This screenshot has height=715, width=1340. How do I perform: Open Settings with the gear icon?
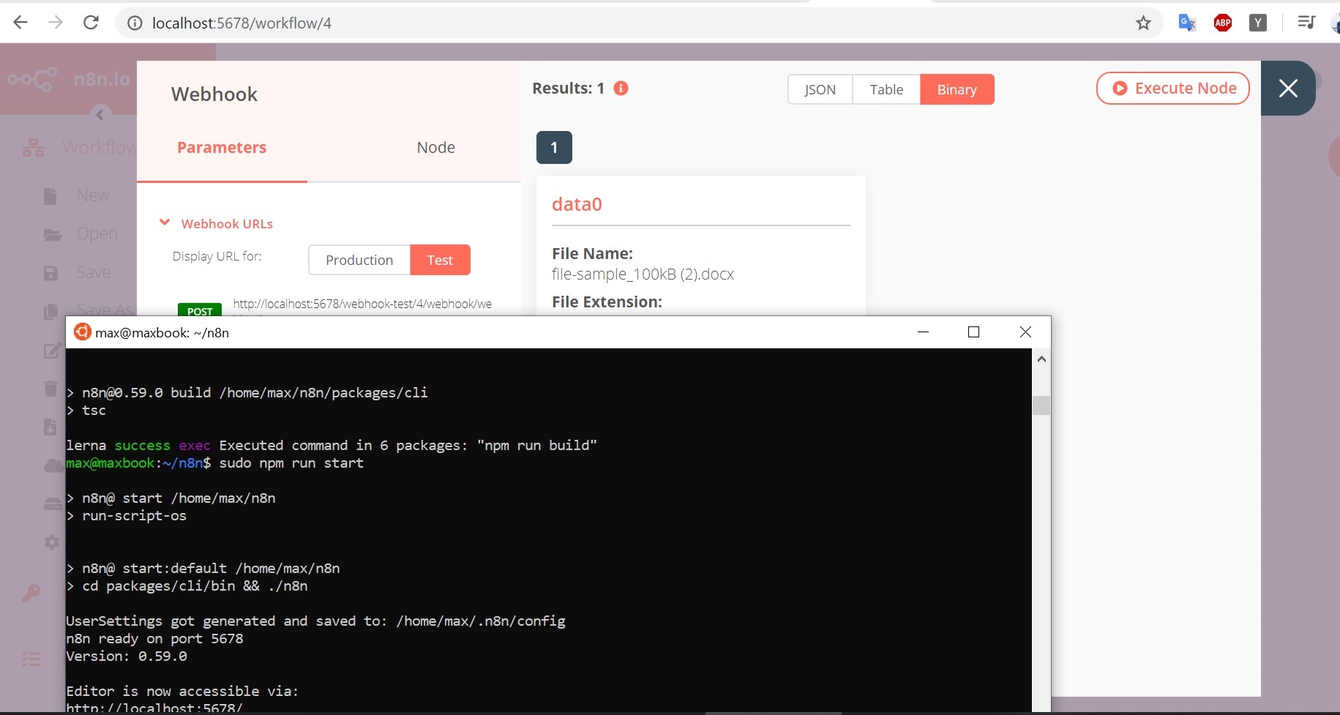(x=51, y=542)
